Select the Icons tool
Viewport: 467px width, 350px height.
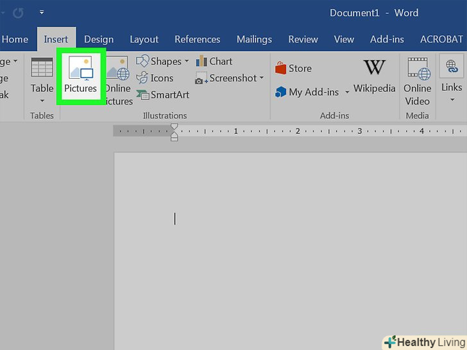(155, 78)
